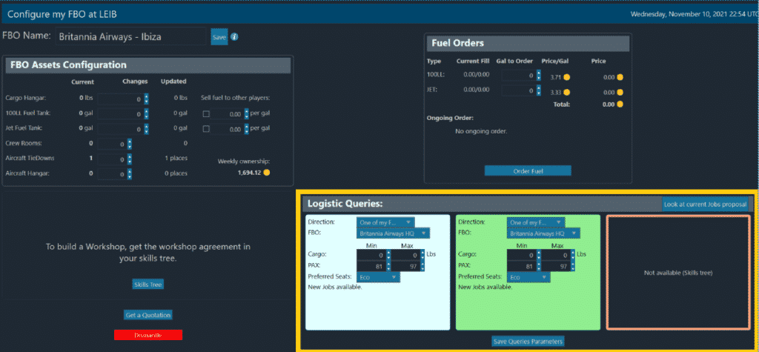Click the red Dismantle button
This screenshot has width=759, height=352.
tap(148, 334)
